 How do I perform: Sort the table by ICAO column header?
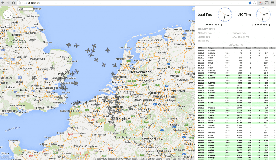202,48
